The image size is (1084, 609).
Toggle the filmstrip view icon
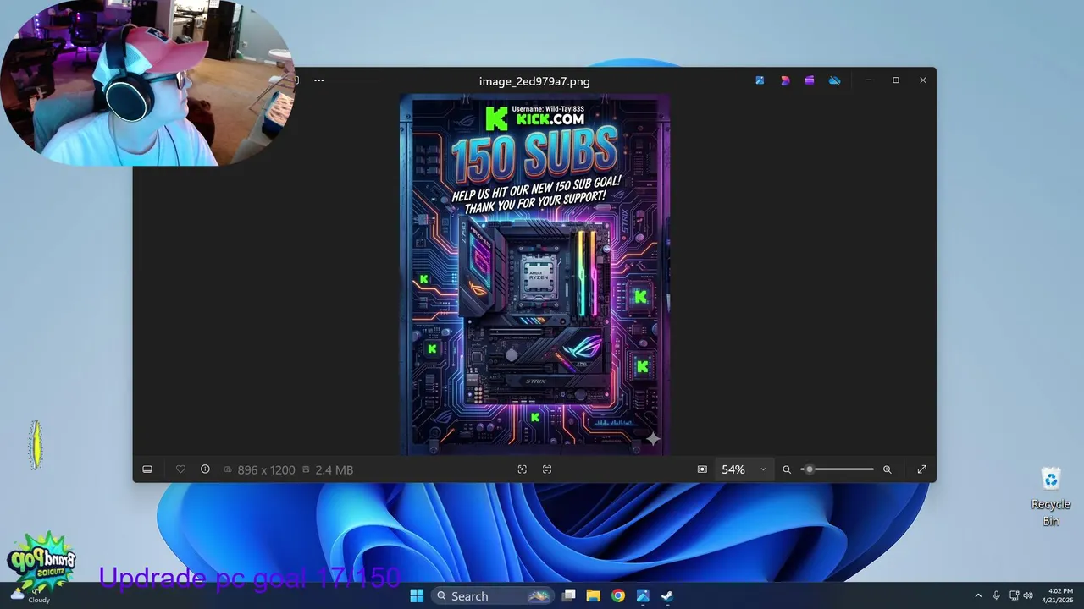[x=147, y=469]
